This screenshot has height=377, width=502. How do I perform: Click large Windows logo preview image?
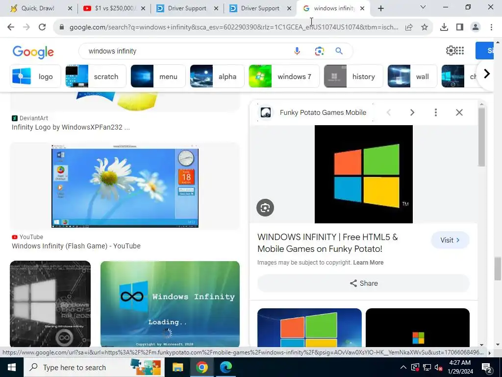(x=364, y=174)
